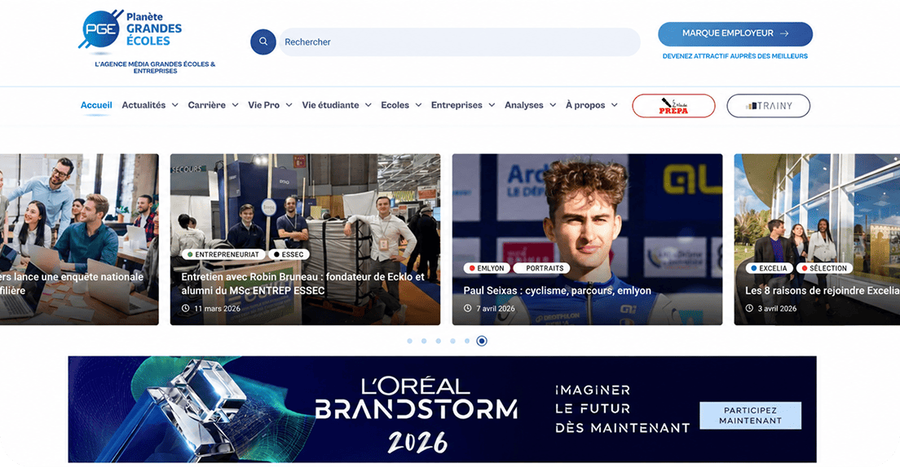Screen dimensions: 900x468
Task: Click the magnifier search button
Action: click(x=262, y=42)
